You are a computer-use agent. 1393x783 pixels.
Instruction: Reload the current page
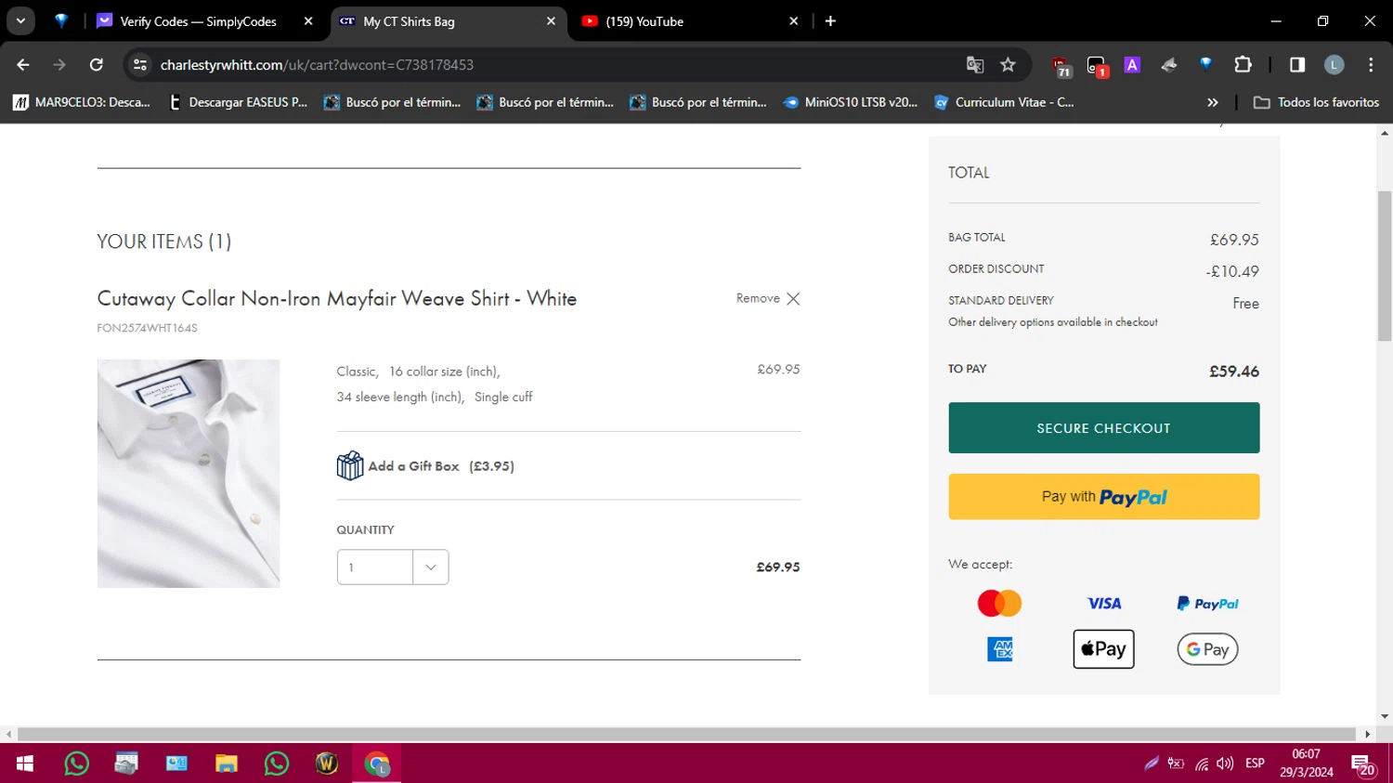click(97, 65)
